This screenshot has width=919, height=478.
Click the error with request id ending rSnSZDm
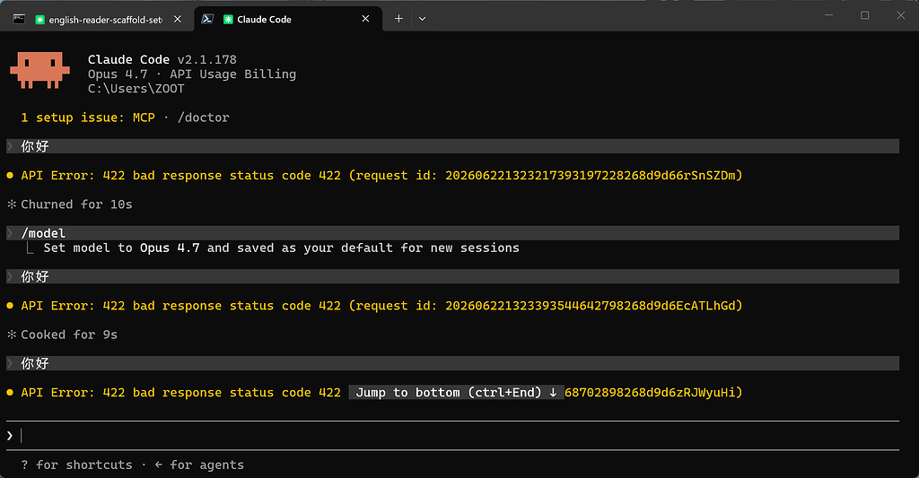click(x=374, y=176)
